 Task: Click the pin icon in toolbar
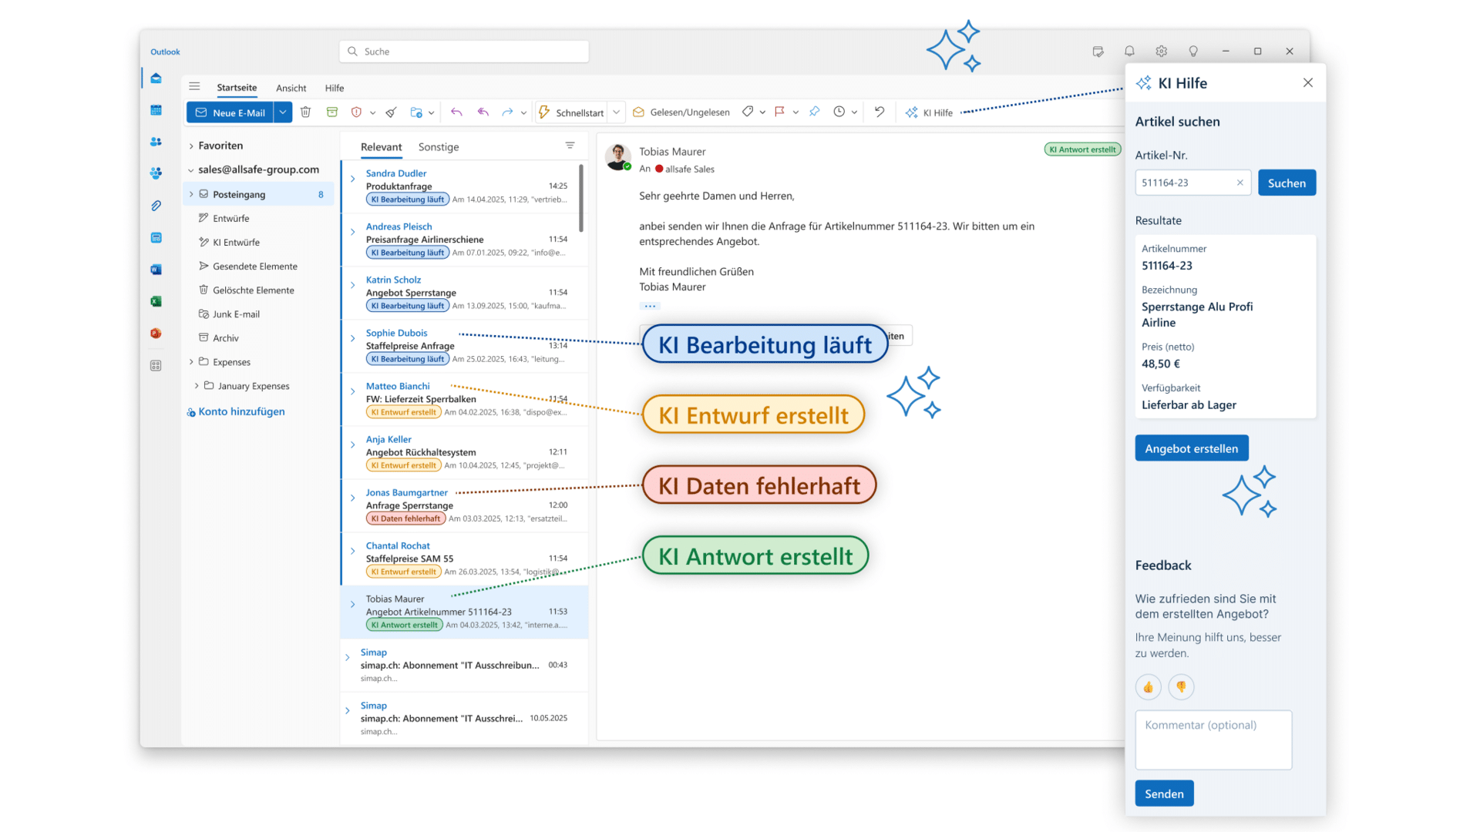[x=815, y=112]
